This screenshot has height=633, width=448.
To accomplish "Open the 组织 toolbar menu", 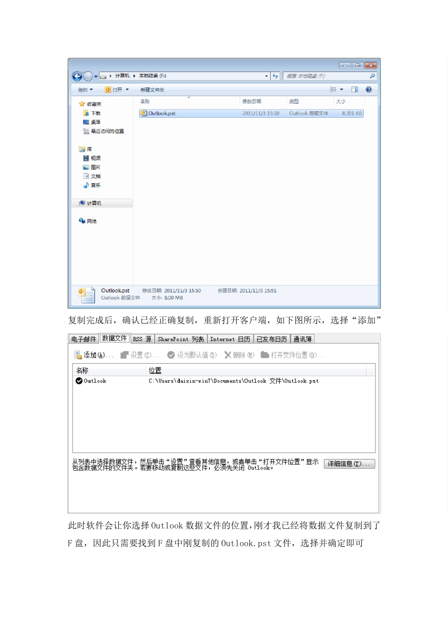I will pos(85,89).
